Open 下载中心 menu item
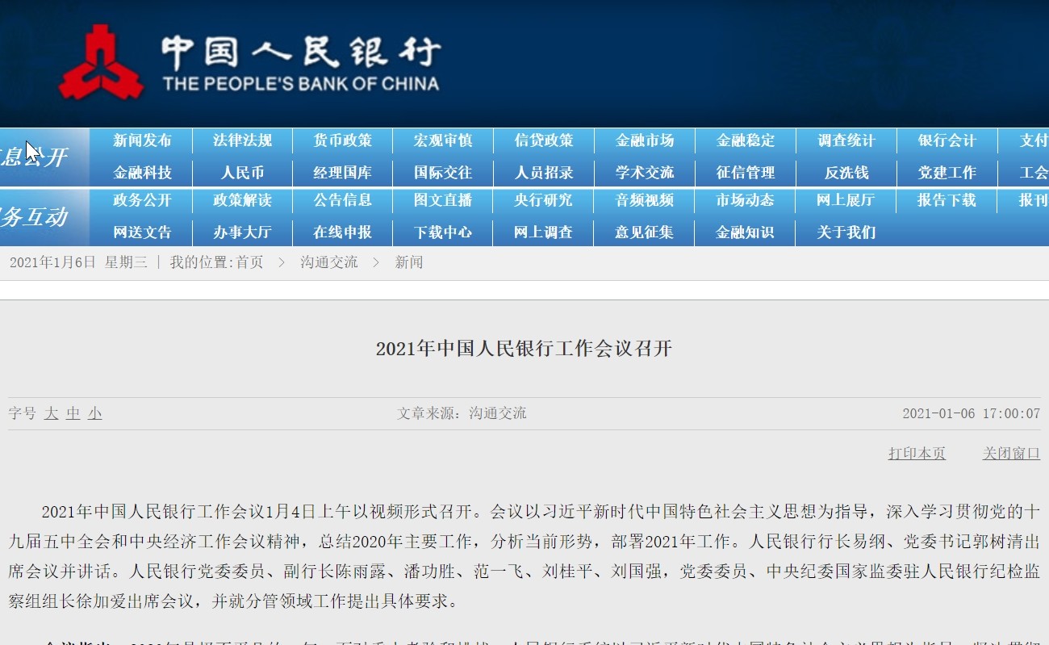The width and height of the screenshot is (1049, 645). pos(443,232)
